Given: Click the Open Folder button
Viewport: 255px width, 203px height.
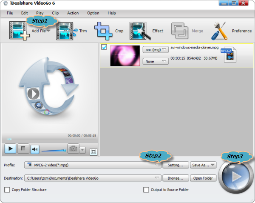Looking at the screenshot, I should [203, 178].
